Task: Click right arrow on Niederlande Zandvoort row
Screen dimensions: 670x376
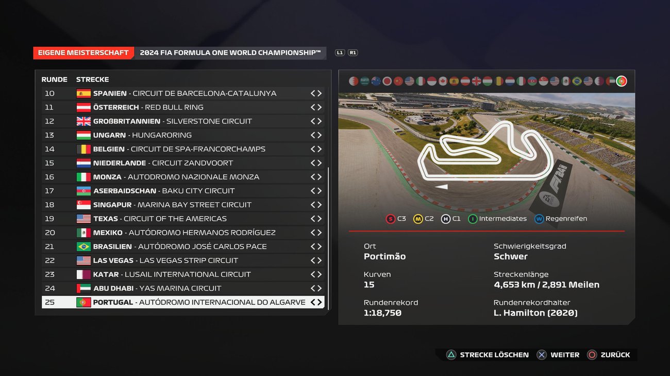Action: (x=320, y=163)
